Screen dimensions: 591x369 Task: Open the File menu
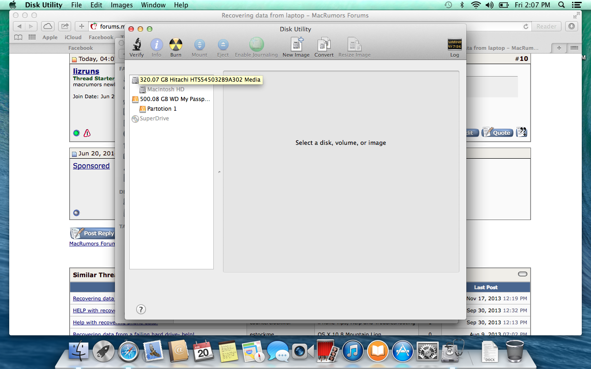(77, 5)
